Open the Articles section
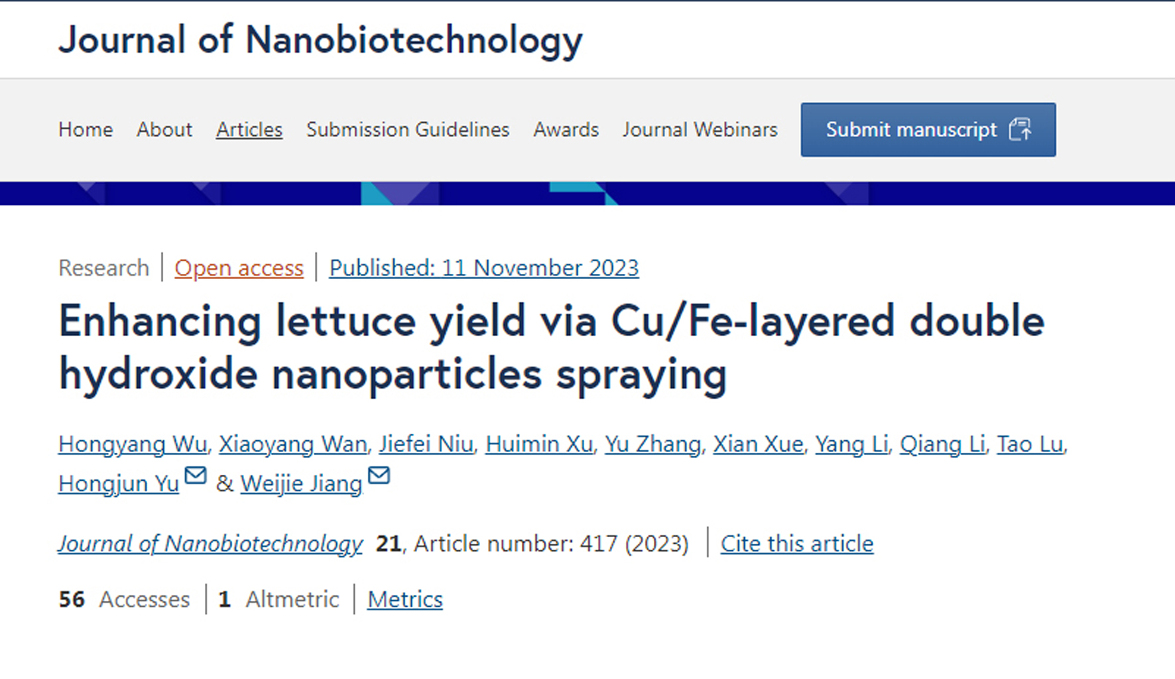This screenshot has width=1175, height=679. 249,129
